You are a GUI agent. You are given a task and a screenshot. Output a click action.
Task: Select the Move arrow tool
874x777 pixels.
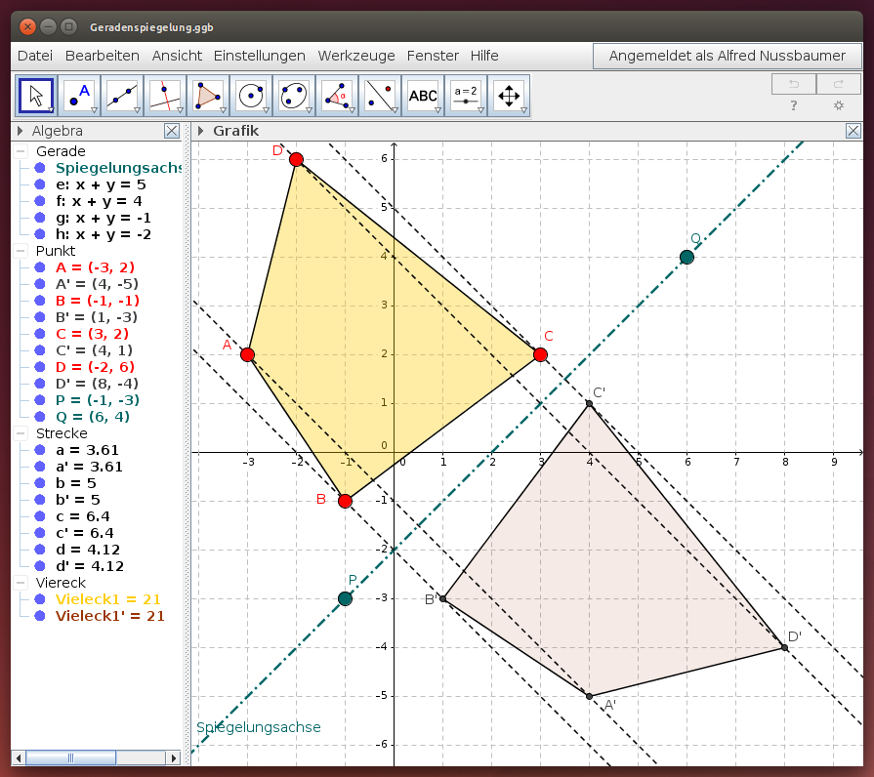tap(36, 96)
